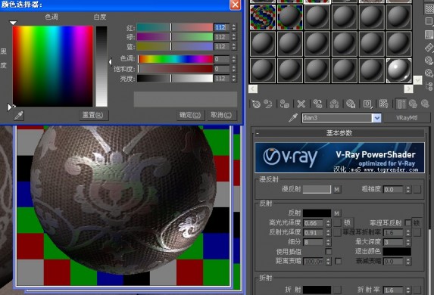Screen dimensions: 434x295
Task: Toggle the 使用插值 checkbox
Action: click(x=328, y=251)
